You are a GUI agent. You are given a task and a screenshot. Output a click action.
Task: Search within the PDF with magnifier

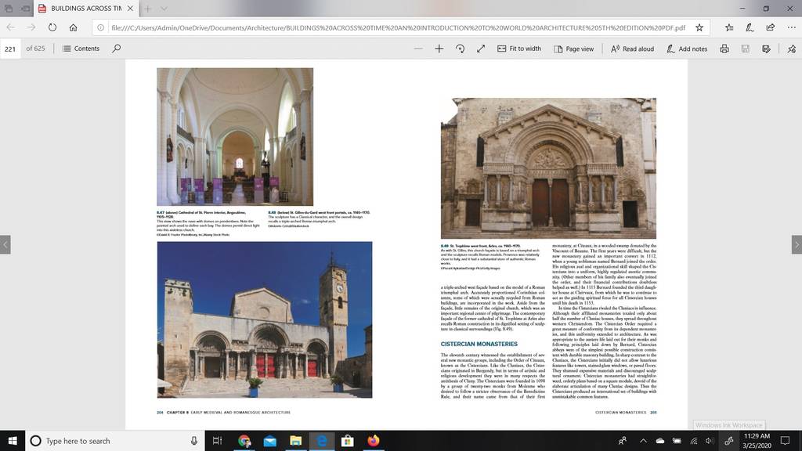point(117,49)
